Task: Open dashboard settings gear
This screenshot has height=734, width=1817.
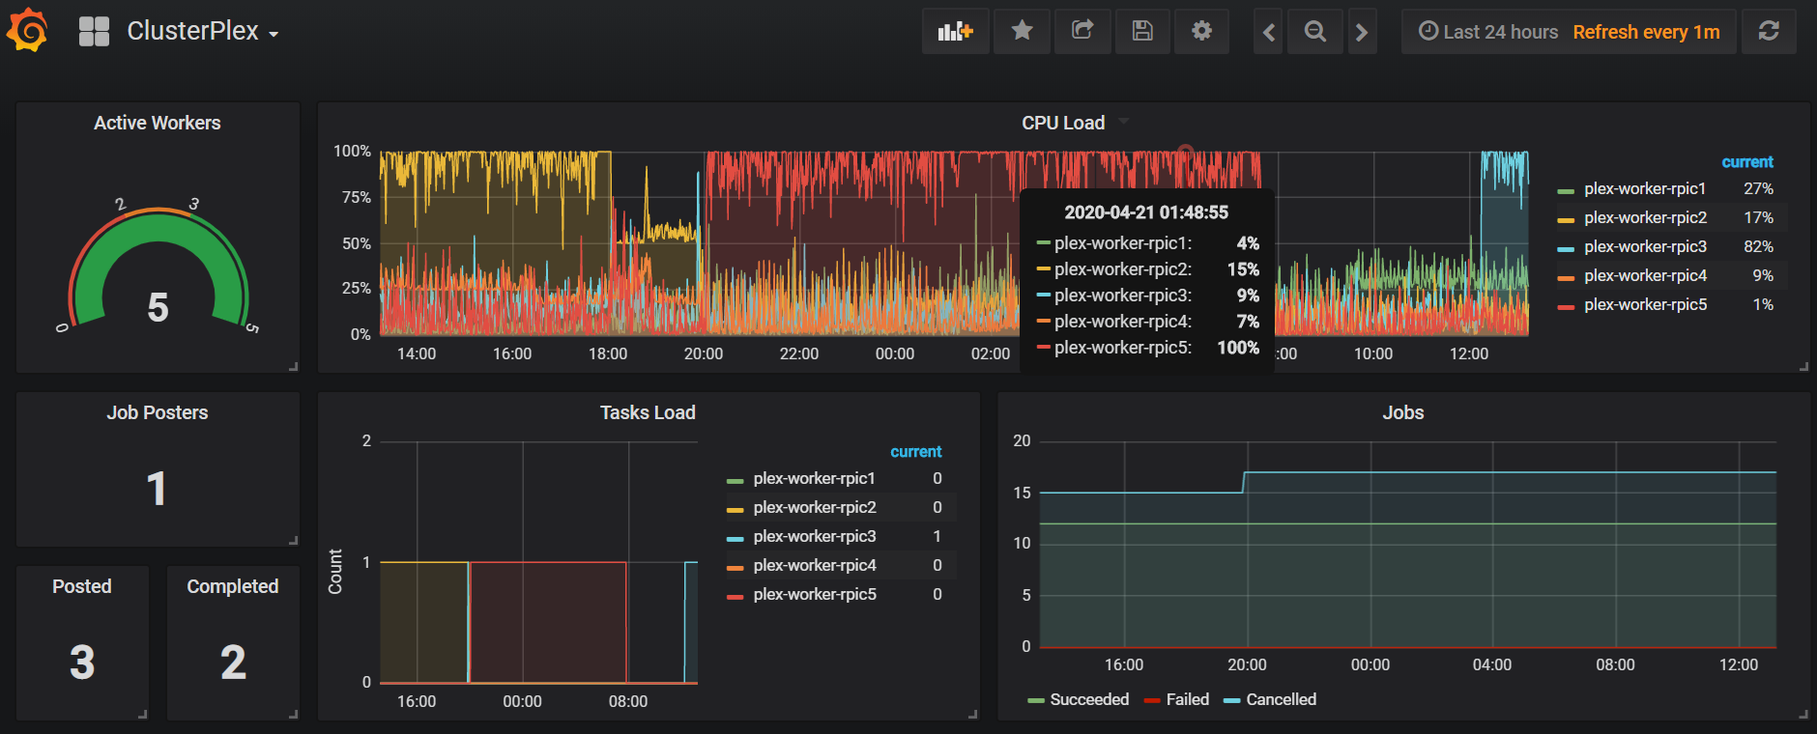Action: coord(1201,31)
